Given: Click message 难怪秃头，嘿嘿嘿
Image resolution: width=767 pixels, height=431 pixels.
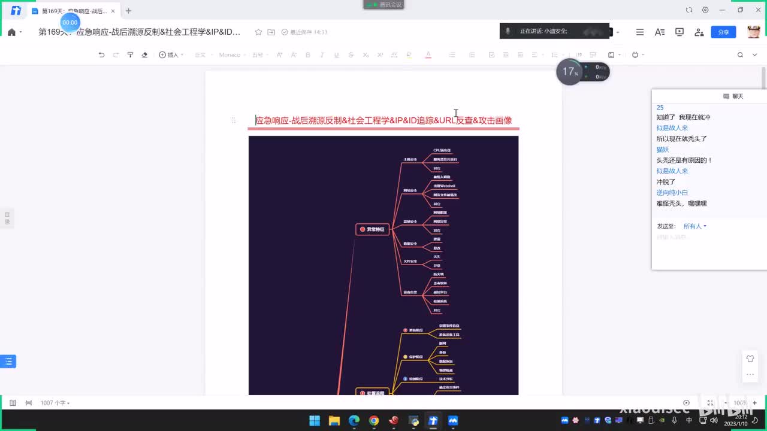Looking at the screenshot, I should coord(681,204).
